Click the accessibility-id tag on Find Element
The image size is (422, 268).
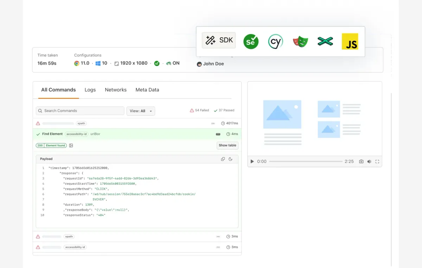77,134
